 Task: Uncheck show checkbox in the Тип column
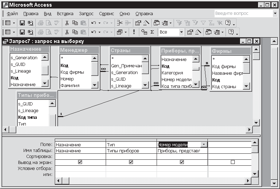tap(131, 162)
